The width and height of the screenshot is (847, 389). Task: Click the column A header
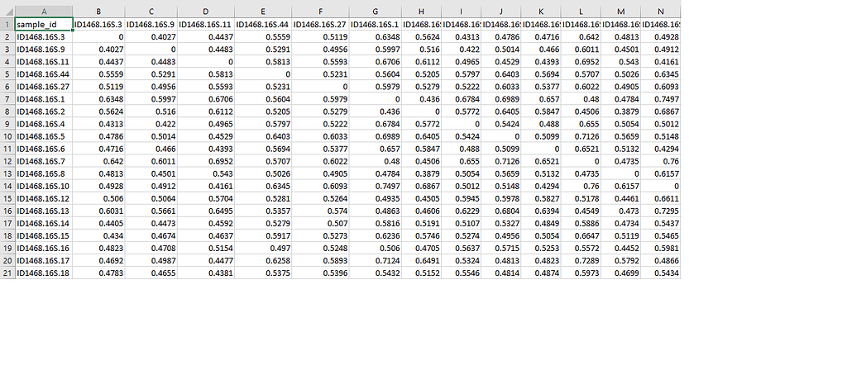[x=44, y=12]
